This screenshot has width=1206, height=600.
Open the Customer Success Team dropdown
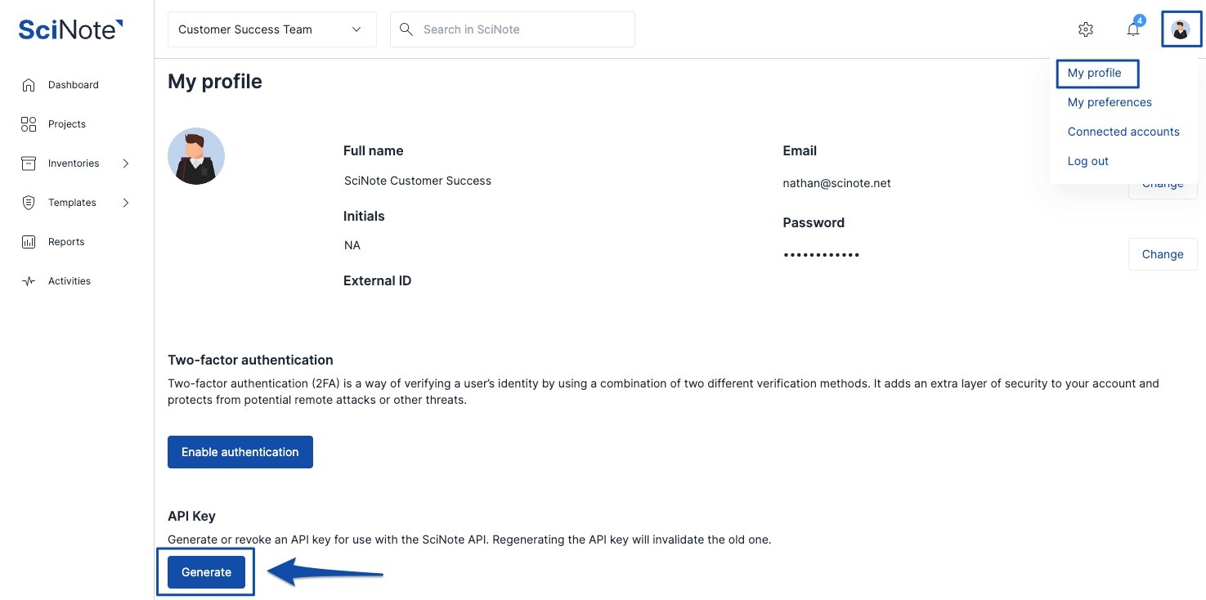tap(271, 29)
